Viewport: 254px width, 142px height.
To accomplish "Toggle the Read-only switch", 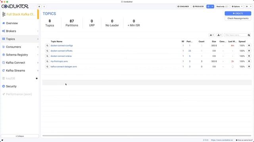I will click(x=227, y=6).
